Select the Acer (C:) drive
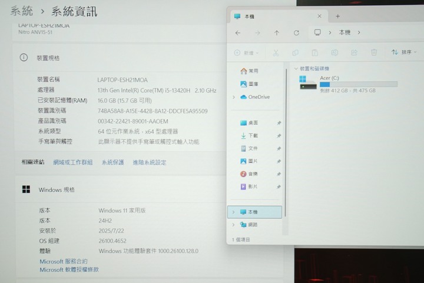 pyautogui.click(x=348, y=84)
